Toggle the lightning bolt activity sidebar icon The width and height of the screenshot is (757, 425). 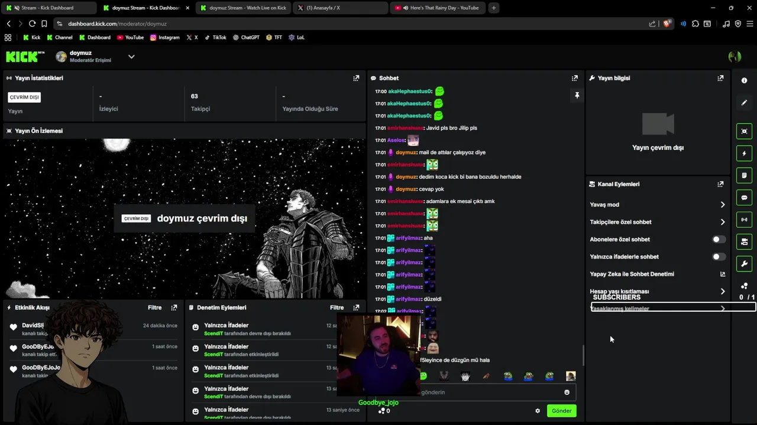coord(744,153)
